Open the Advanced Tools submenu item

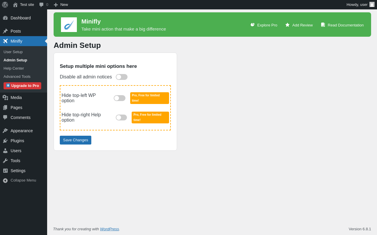point(17,77)
